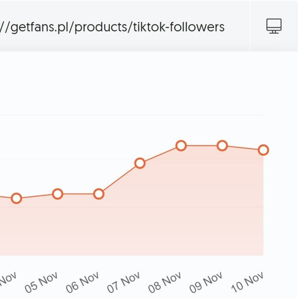Select the 07 Nov data point

click(140, 163)
